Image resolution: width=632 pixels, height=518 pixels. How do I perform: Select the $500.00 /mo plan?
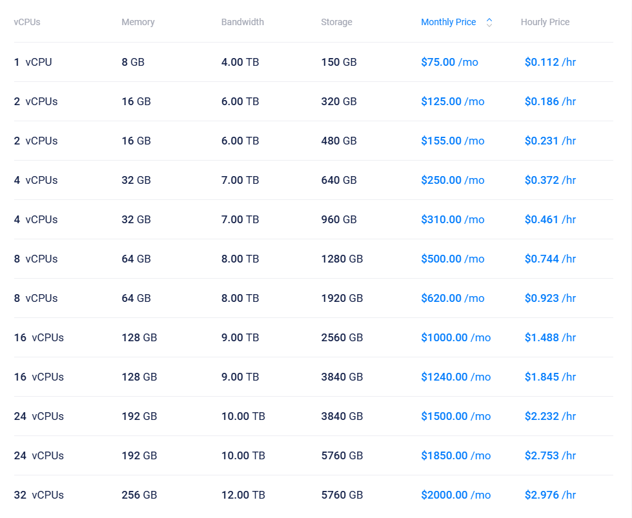453,259
